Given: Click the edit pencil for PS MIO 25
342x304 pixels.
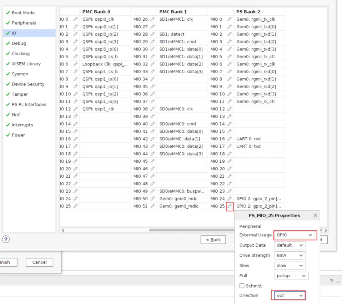Looking at the screenshot, I should (x=230, y=206).
